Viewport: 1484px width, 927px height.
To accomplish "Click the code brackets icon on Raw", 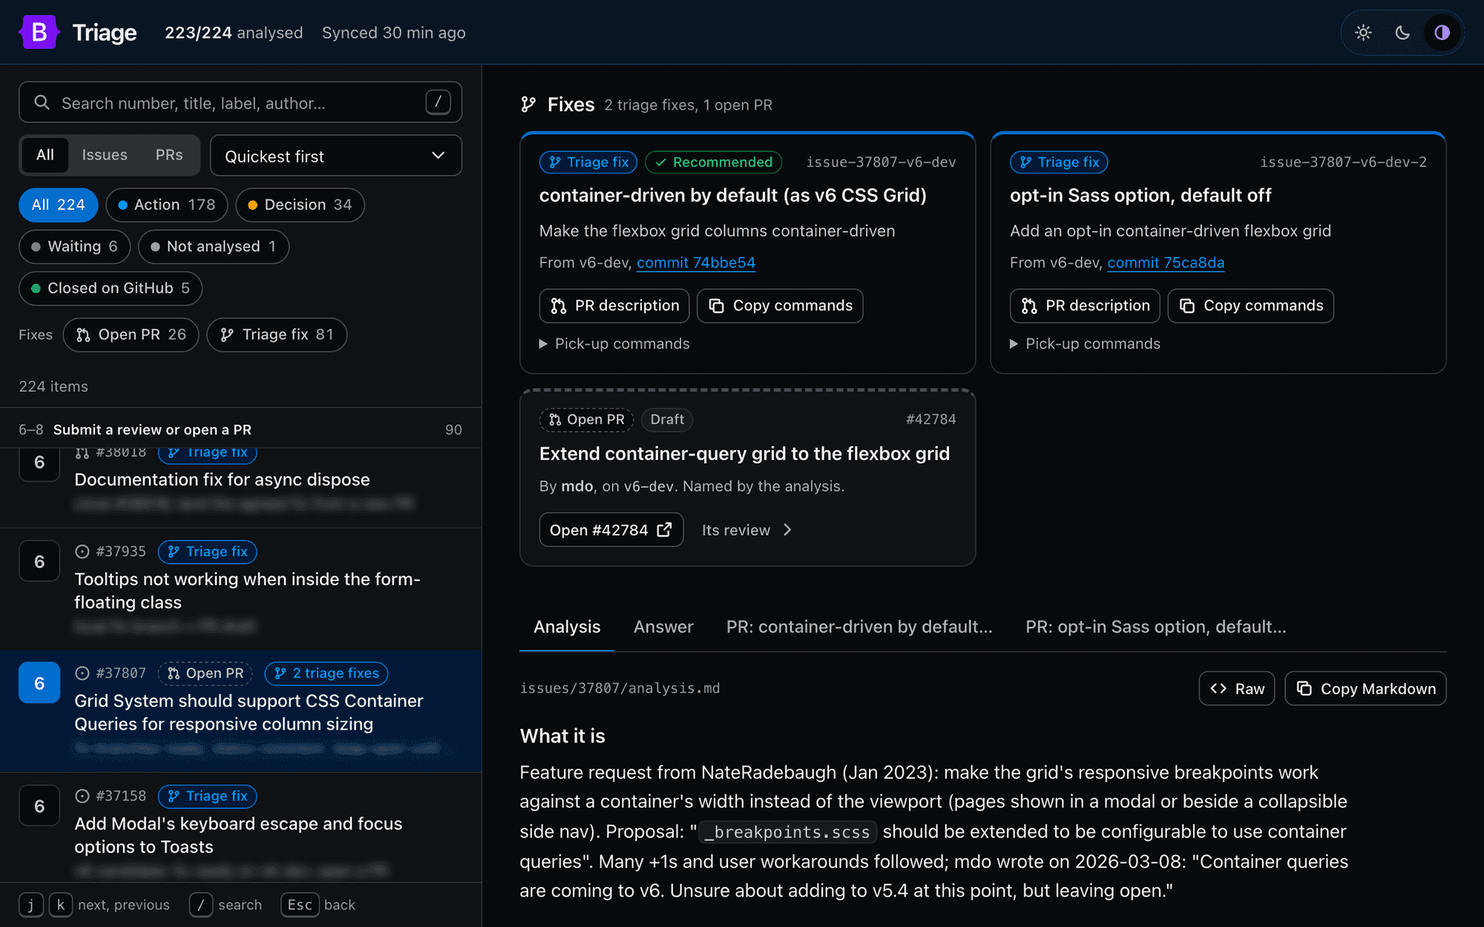I will 1218,688.
